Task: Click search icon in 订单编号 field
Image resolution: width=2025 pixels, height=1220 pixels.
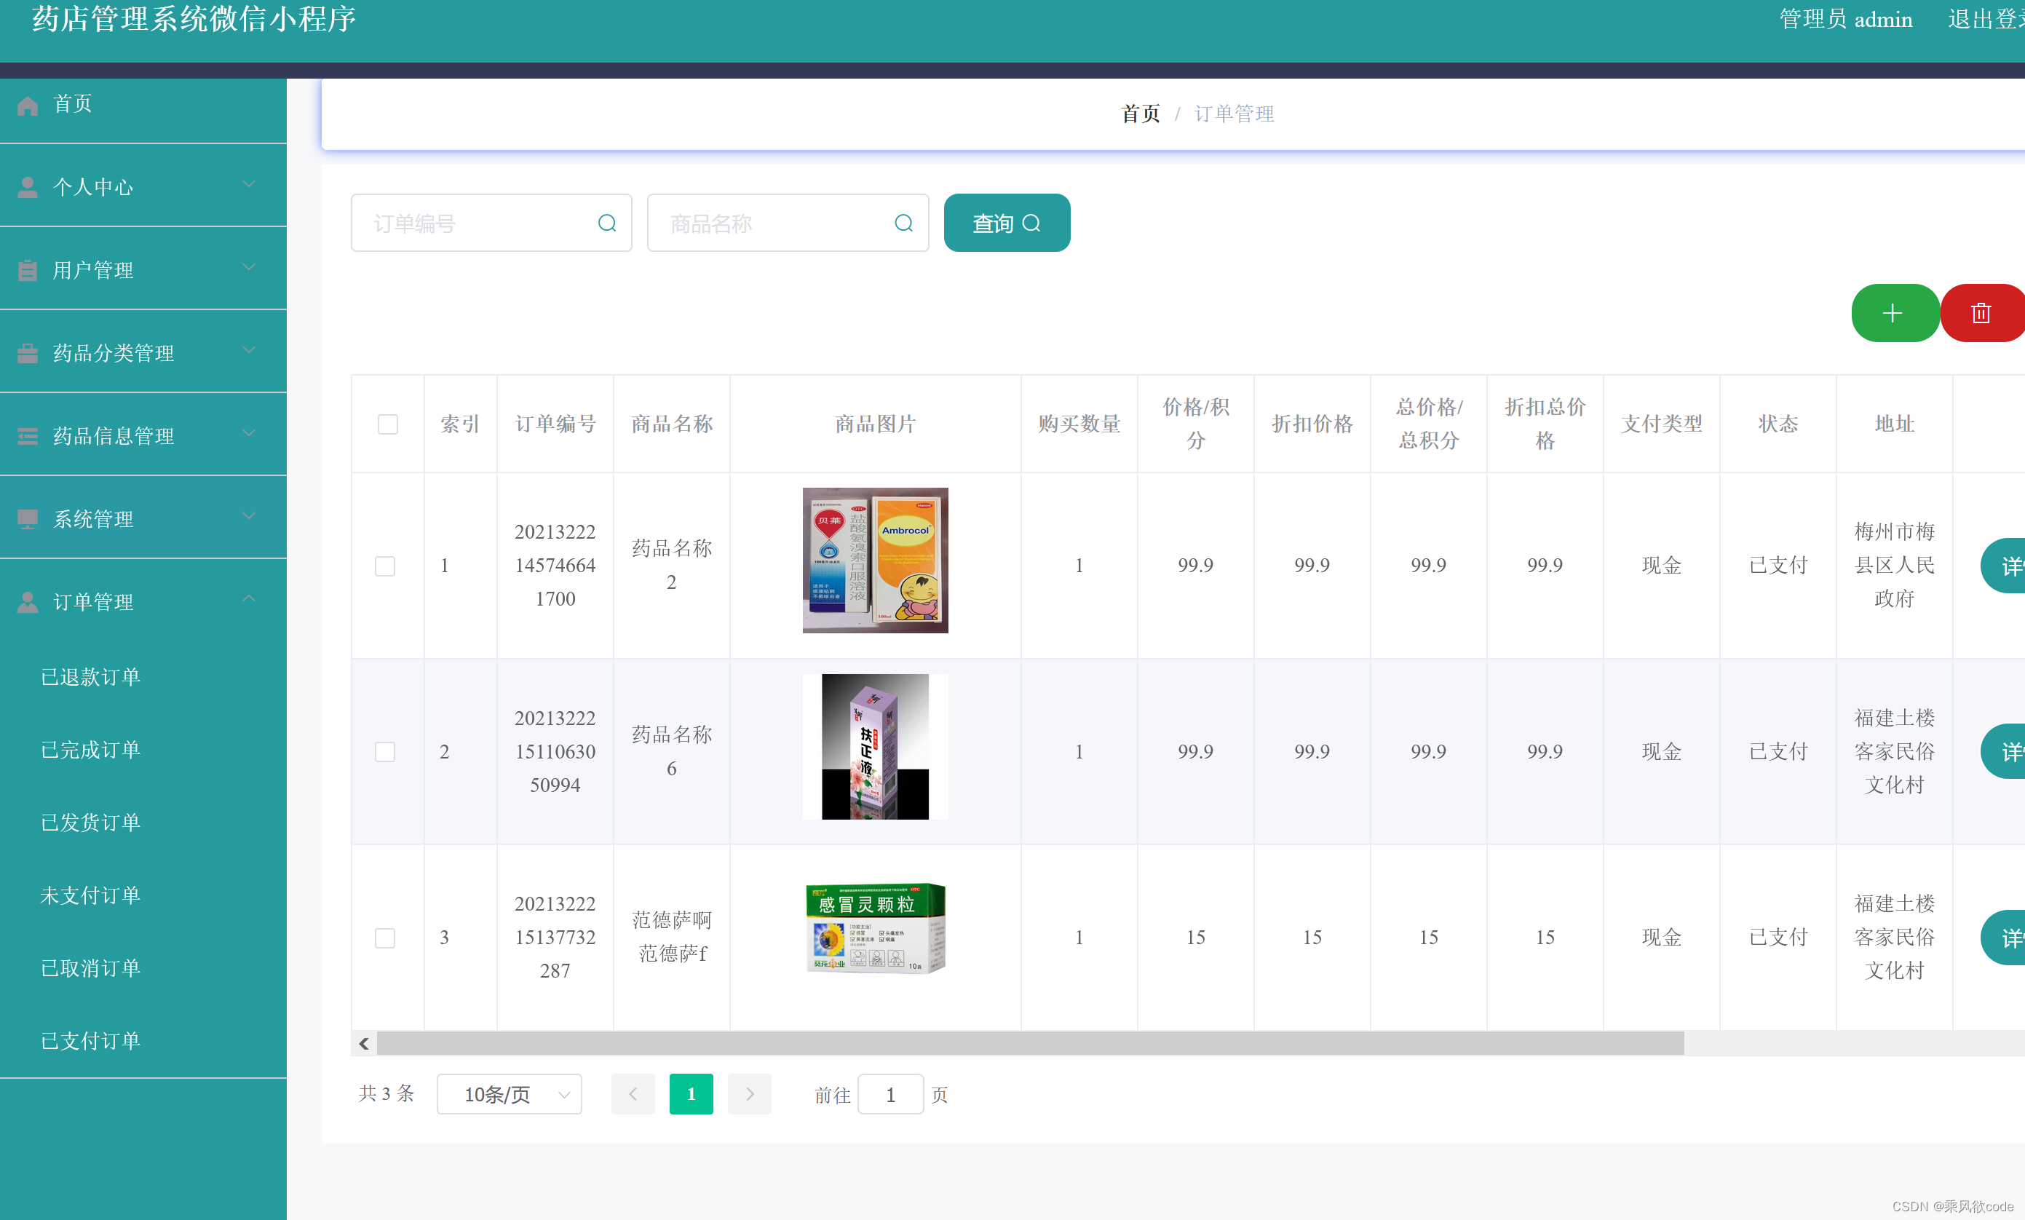Action: [x=606, y=223]
